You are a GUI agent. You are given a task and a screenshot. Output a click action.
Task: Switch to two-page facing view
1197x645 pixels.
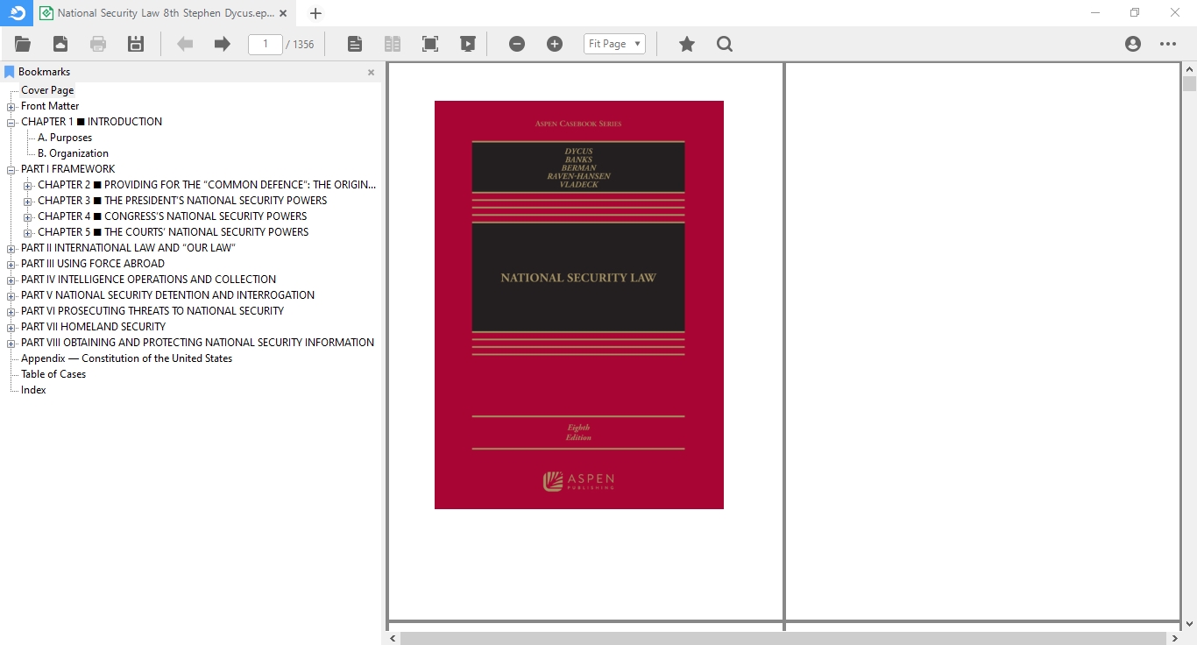click(393, 44)
